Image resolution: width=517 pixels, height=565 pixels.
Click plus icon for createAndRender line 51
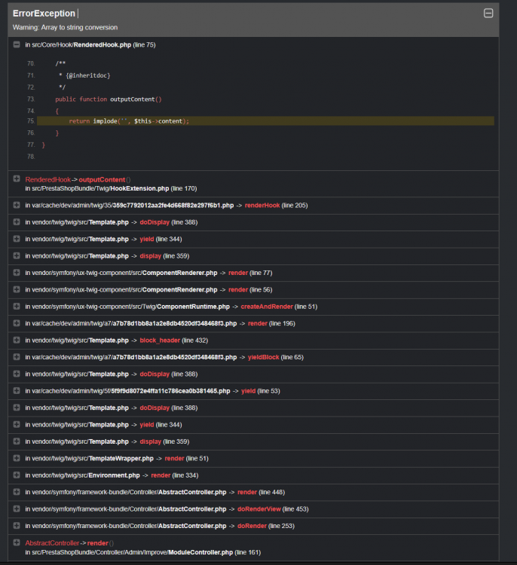[x=17, y=307]
